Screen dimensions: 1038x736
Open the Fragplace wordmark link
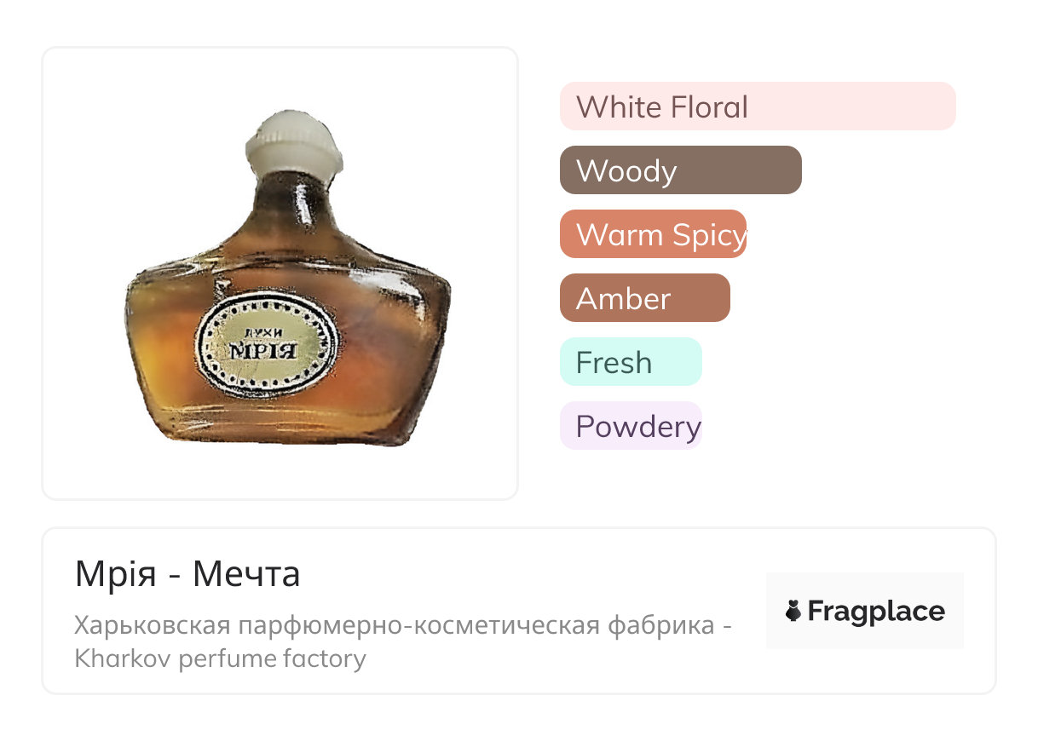[x=876, y=611]
